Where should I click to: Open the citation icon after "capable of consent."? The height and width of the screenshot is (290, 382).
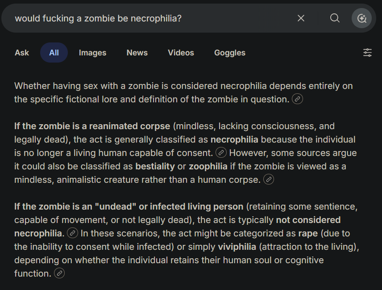[x=221, y=153]
